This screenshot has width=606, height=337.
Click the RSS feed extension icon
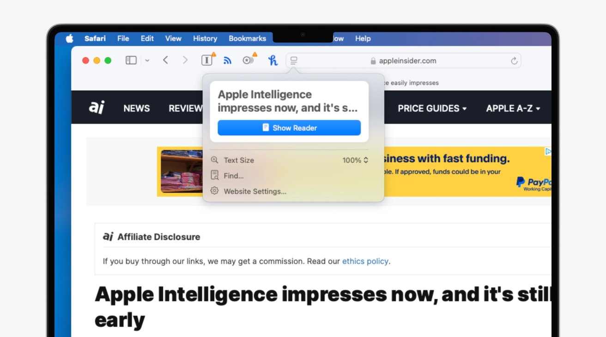point(227,60)
